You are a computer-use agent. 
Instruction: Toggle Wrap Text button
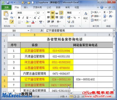tap(61, 13)
